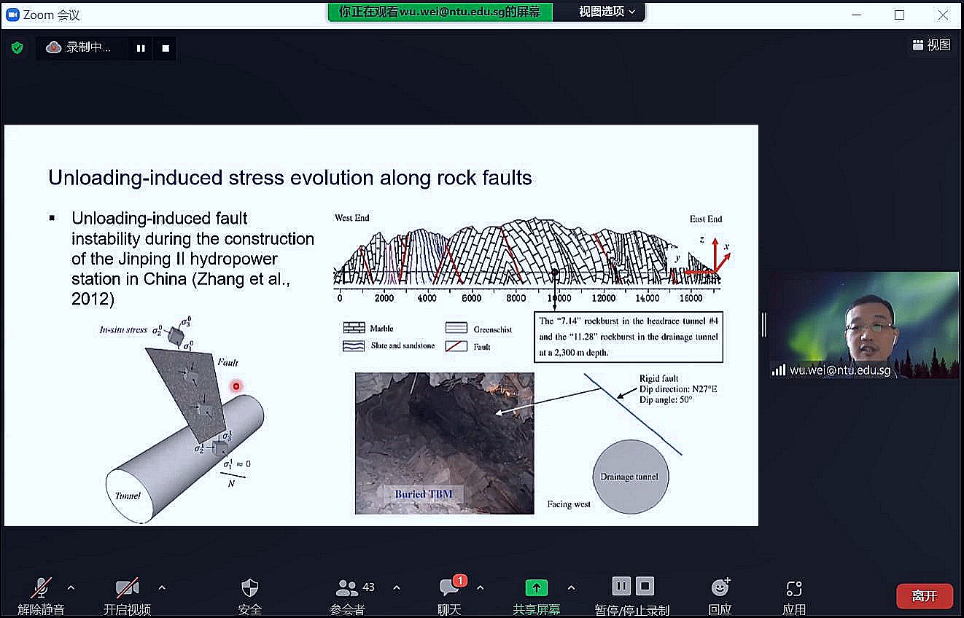Open the 安全 security shield
Screen dimensions: 964x618
(x=249, y=589)
